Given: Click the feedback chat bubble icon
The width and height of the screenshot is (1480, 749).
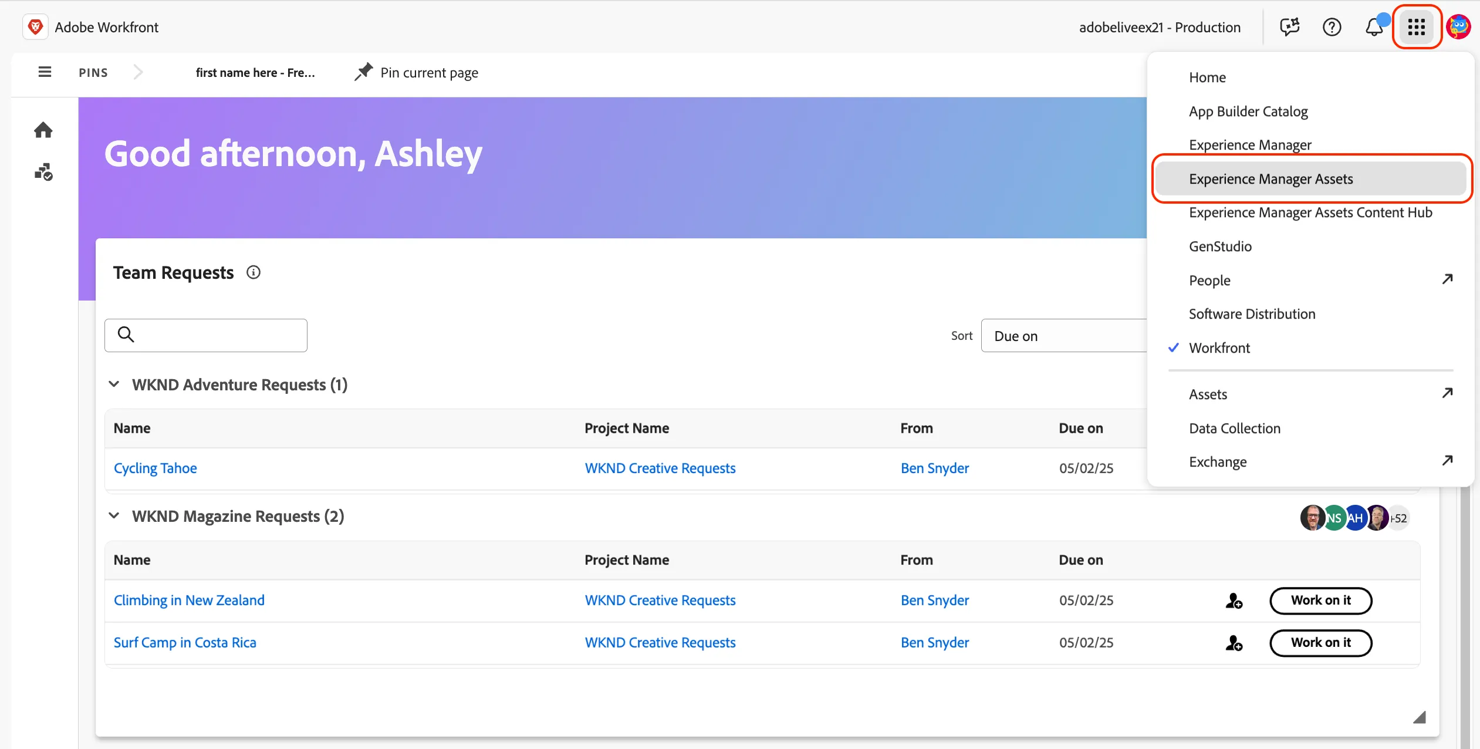Looking at the screenshot, I should tap(1289, 27).
